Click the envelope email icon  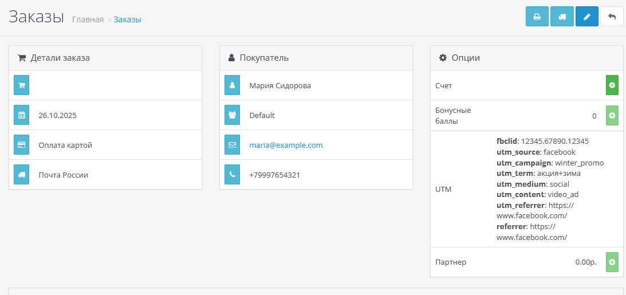232,145
